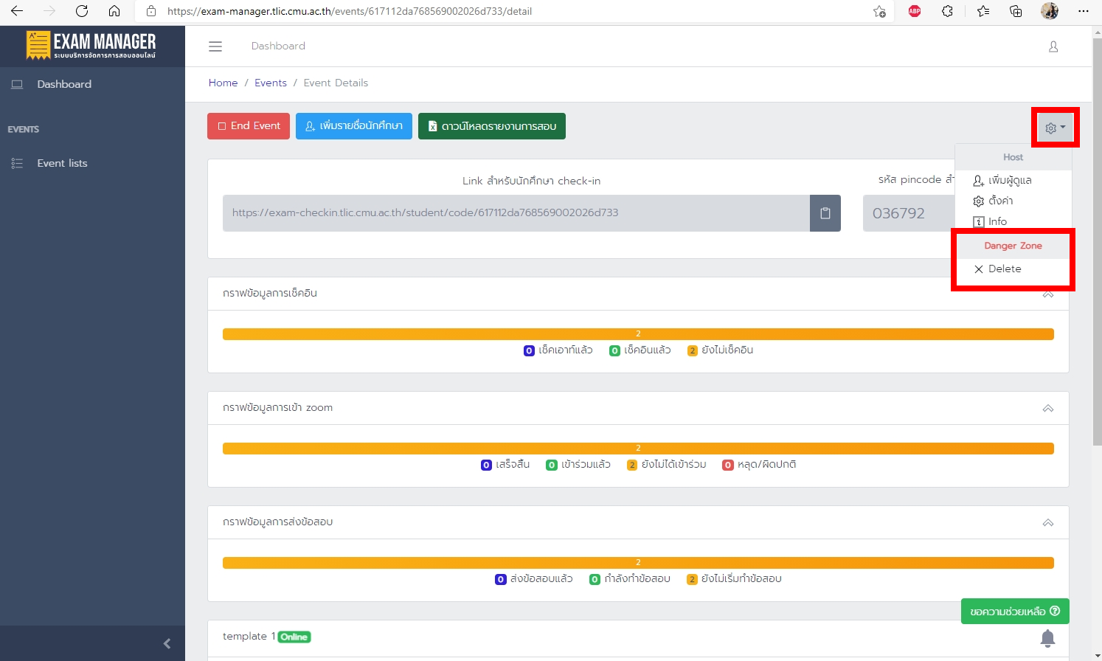Click ขอความช่วยเหลือ help button

pos(1015,611)
